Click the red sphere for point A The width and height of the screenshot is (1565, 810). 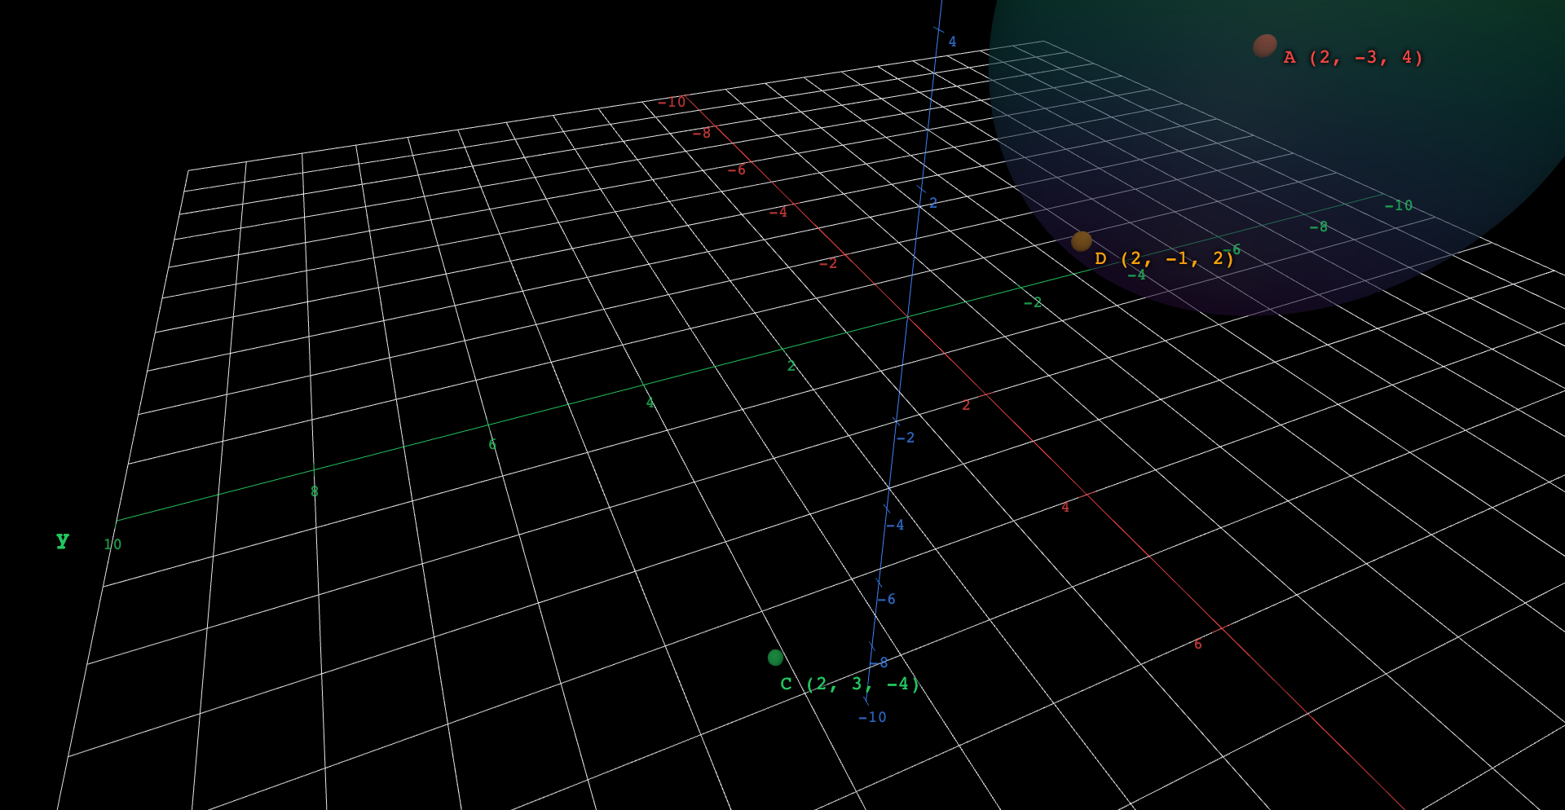(1264, 46)
